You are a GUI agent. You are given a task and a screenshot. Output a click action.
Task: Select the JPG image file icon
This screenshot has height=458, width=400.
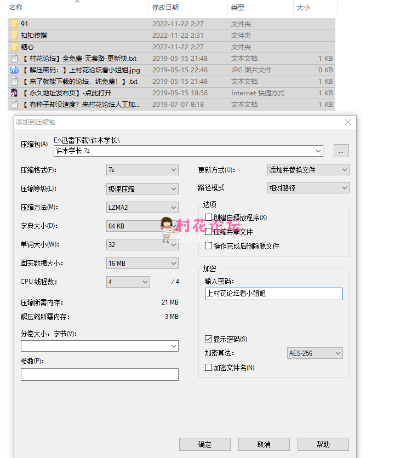pyautogui.click(x=14, y=70)
